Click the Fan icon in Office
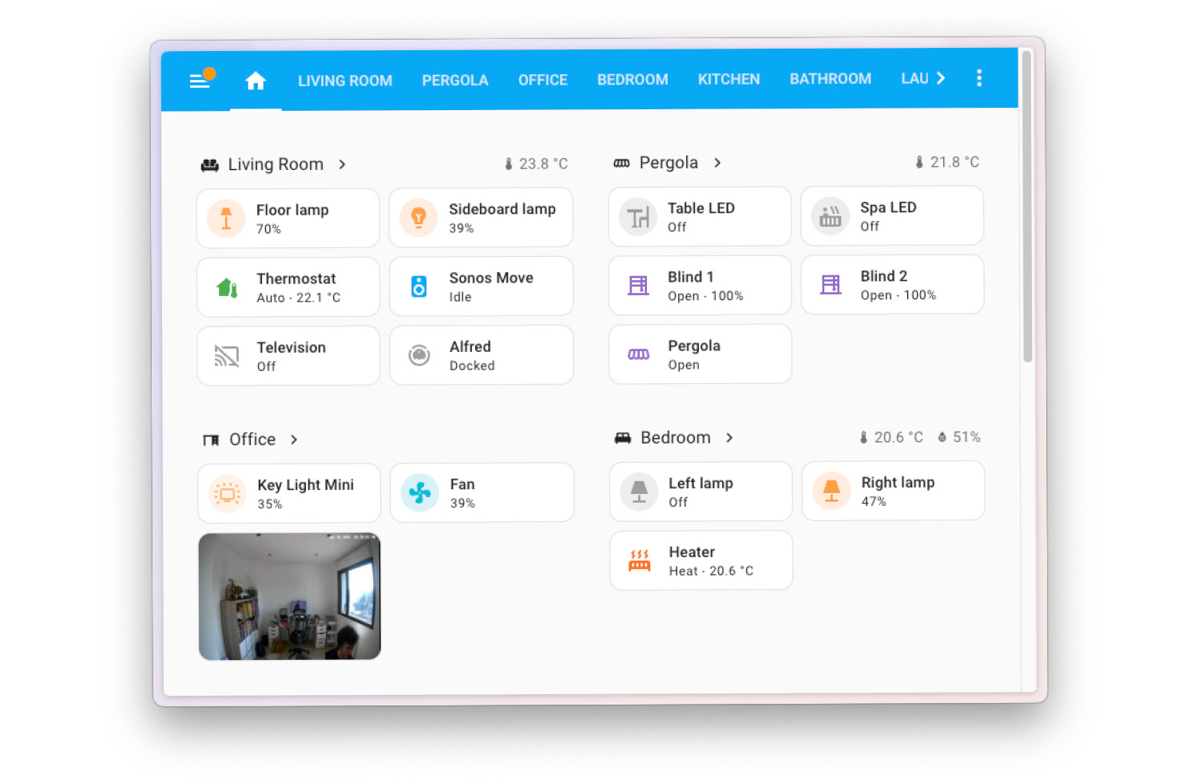 [x=419, y=492]
